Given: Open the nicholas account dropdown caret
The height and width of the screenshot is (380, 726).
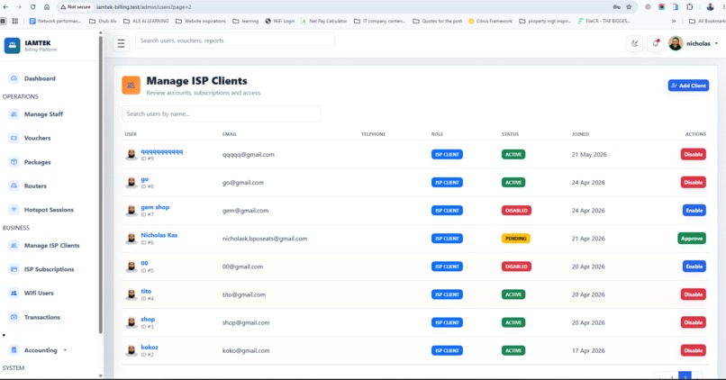Looking at the screenshot, I should [x=716, y=43].
